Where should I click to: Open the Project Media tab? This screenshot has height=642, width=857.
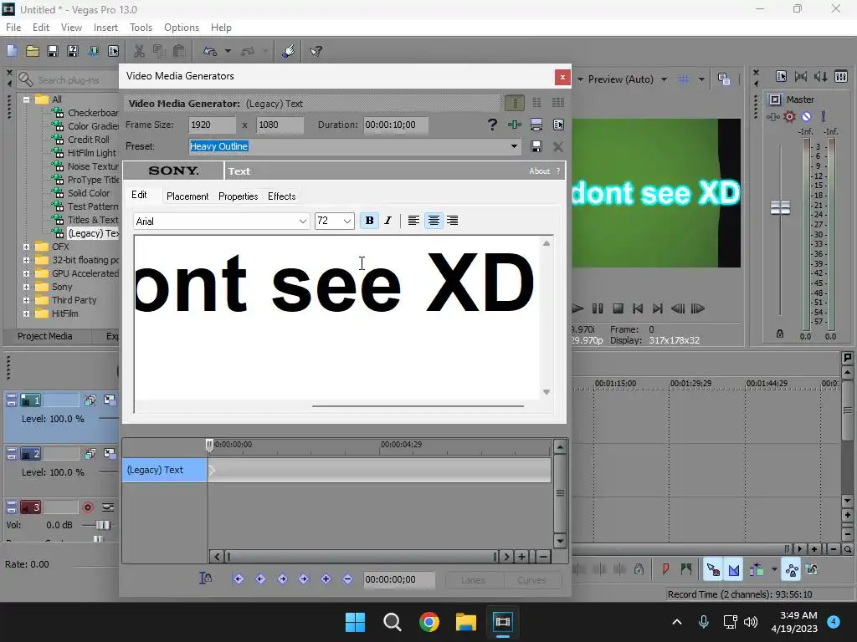tap(45, 336)
